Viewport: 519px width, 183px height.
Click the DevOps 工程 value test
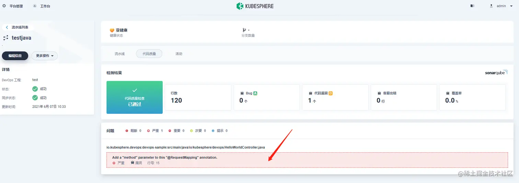pyautogui.click(x=35, y=80)
